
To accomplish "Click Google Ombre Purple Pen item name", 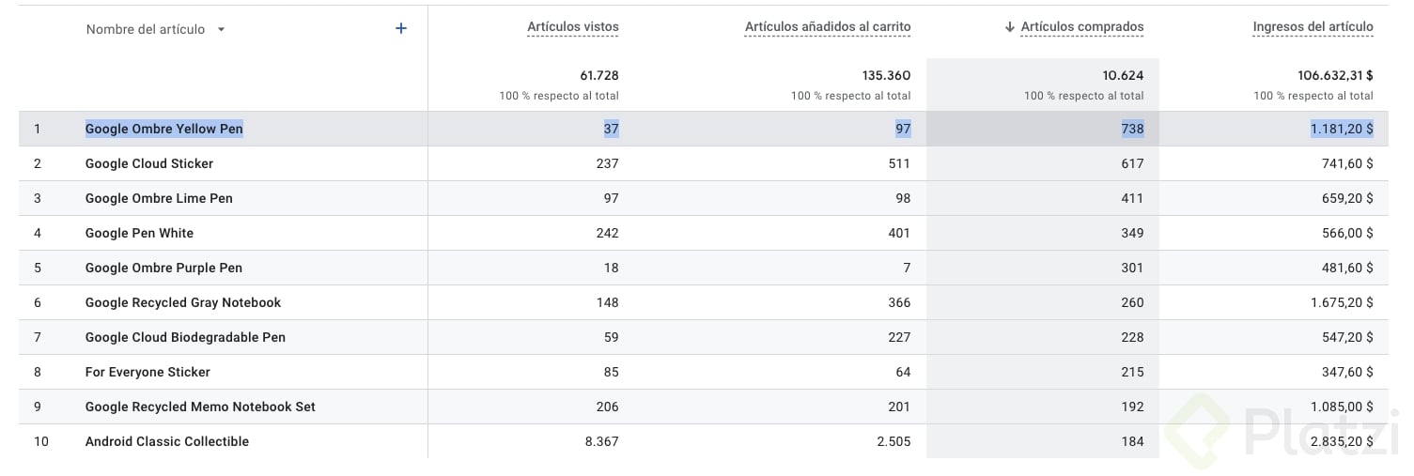I will (163, 268).
